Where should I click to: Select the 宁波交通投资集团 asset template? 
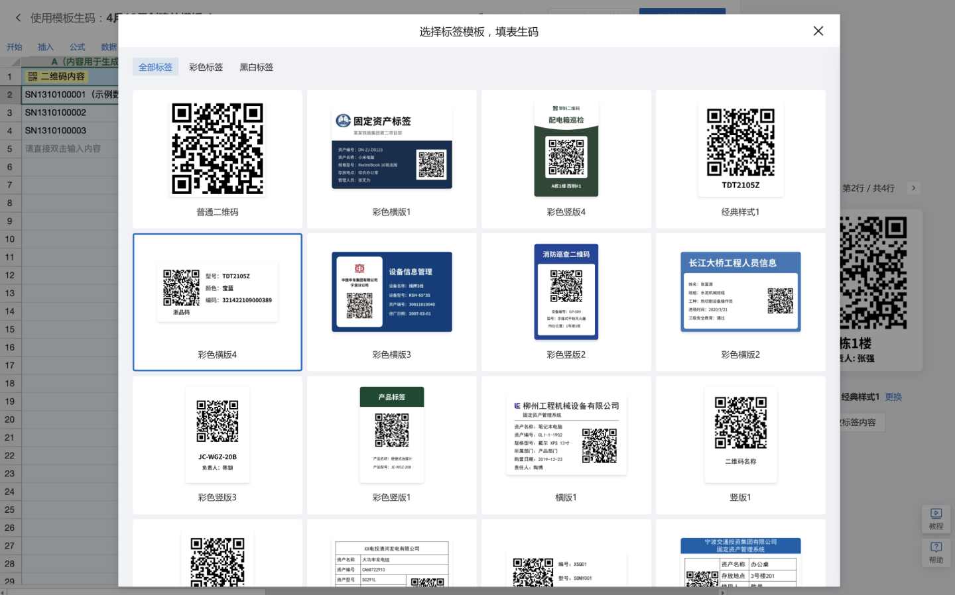coord(741,553)
